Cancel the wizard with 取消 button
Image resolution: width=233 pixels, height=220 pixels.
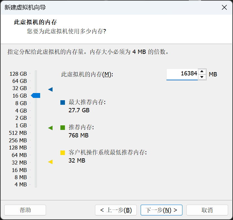207,210
